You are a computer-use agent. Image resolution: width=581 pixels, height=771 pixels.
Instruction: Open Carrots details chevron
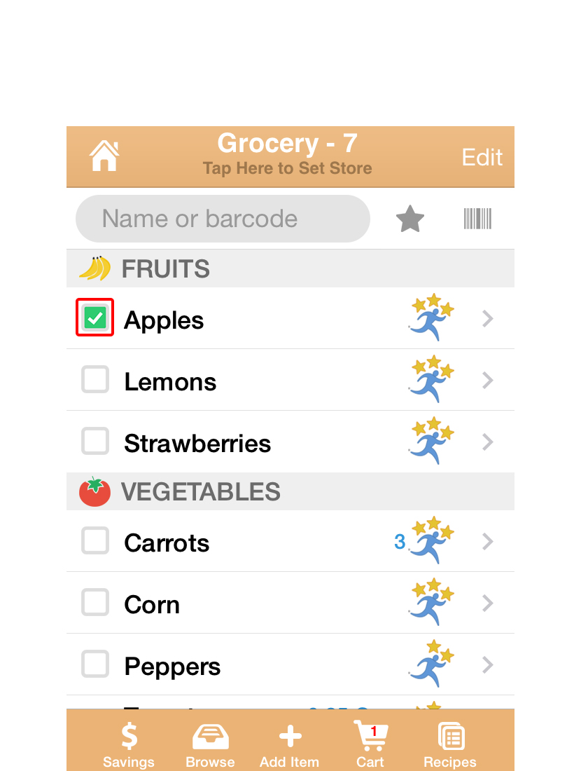coord(487,541)
